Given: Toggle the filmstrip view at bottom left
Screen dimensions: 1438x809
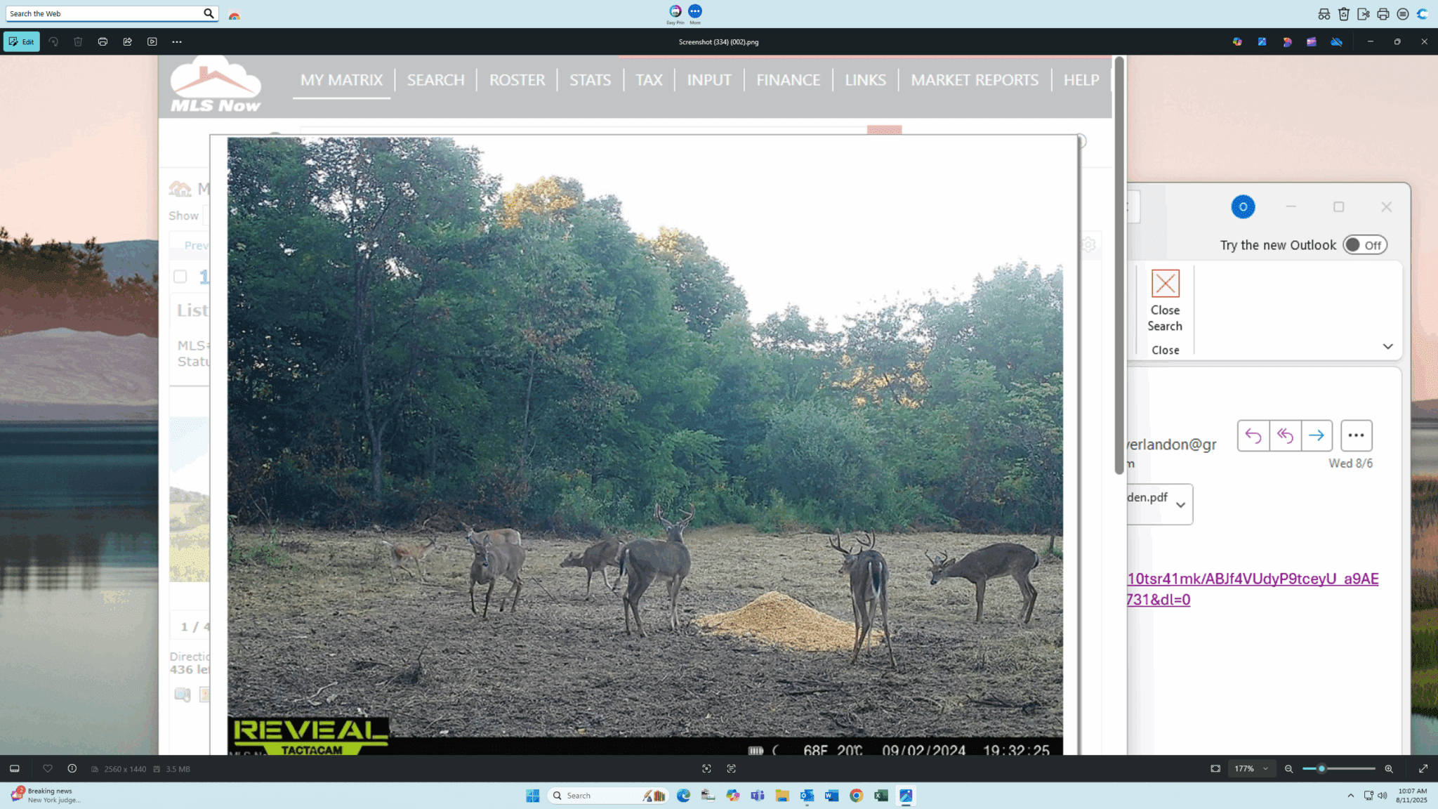Looking at the screenshot, I should [x=15, y=769].
